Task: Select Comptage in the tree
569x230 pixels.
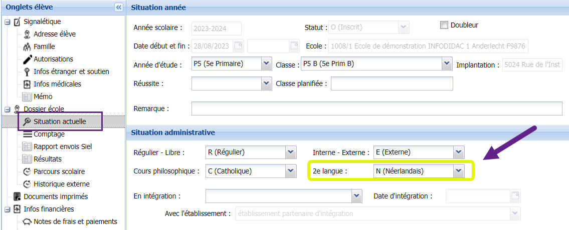Action: [x=49, y=134]
